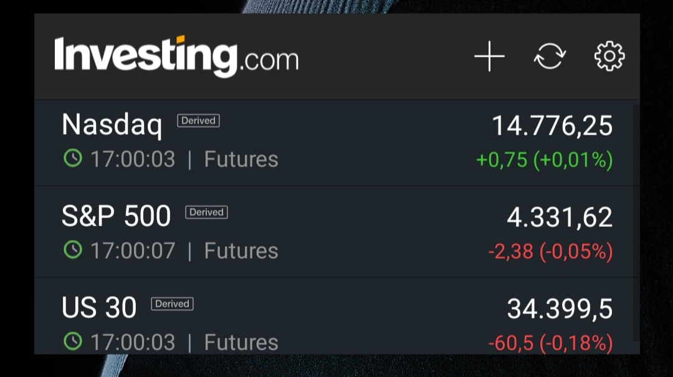673x377 pixels.
Task: Open widget settings gear icon
Action: click(x=609, y=57)
